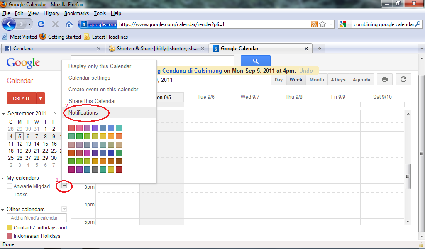Open list all tabs dropdown
The image size is (425, 249).
coord(422,49)
